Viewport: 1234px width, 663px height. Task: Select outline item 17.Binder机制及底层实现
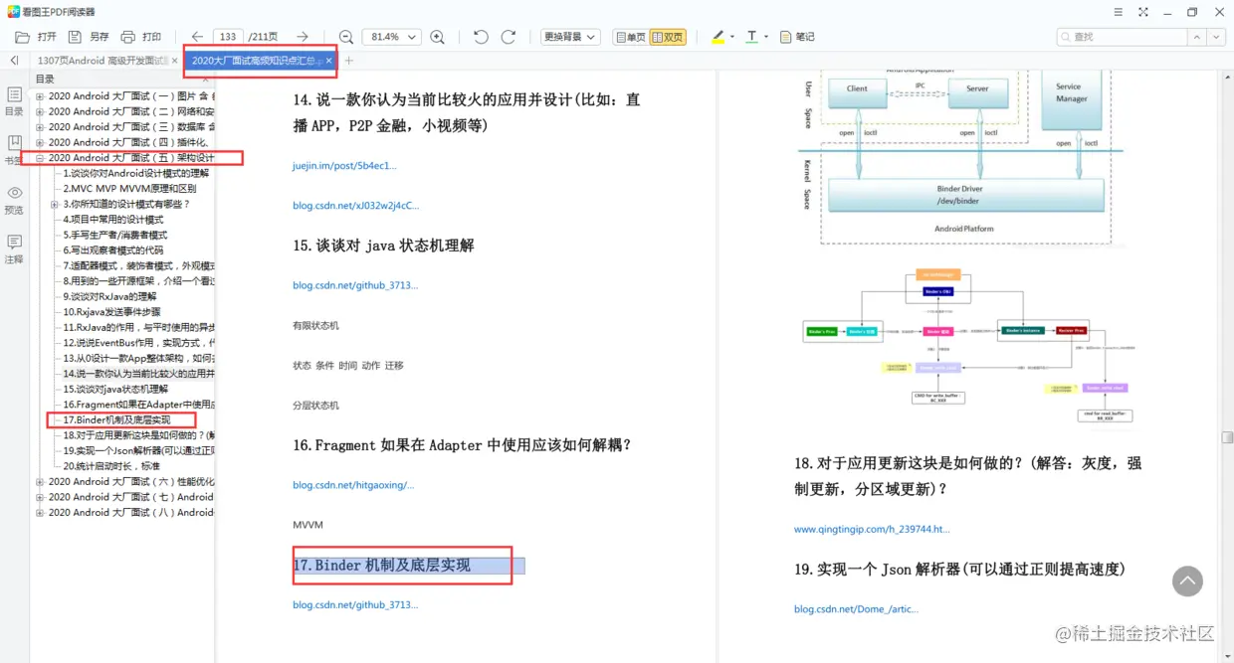tap(116, 420)
